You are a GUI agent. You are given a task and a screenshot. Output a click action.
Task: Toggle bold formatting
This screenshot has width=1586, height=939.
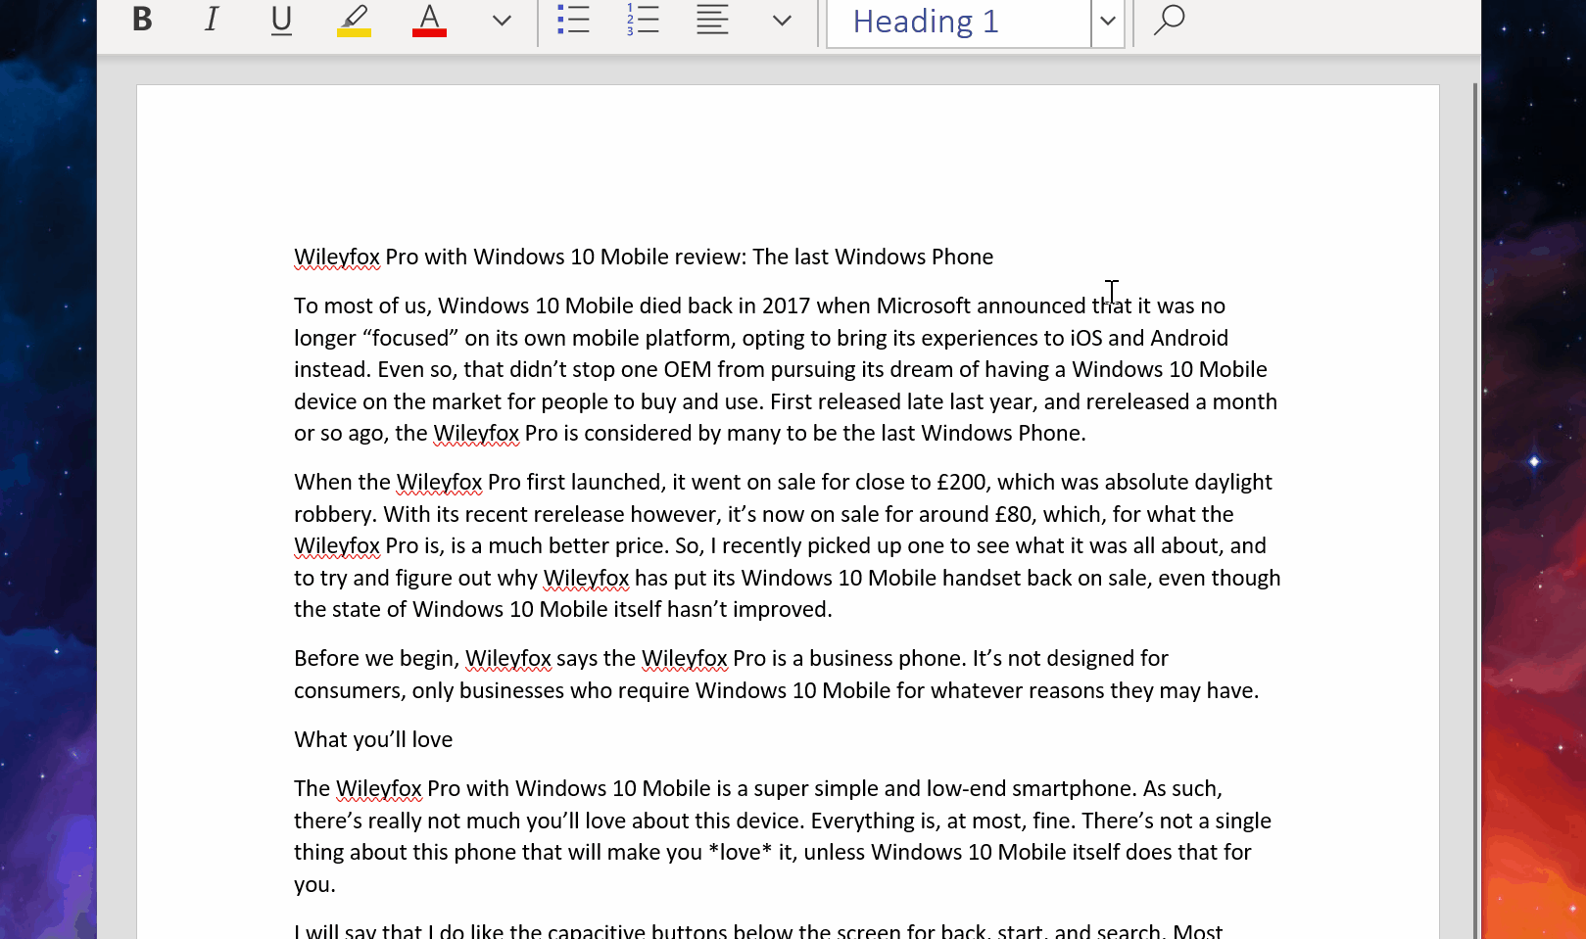(x=140, y=20)
